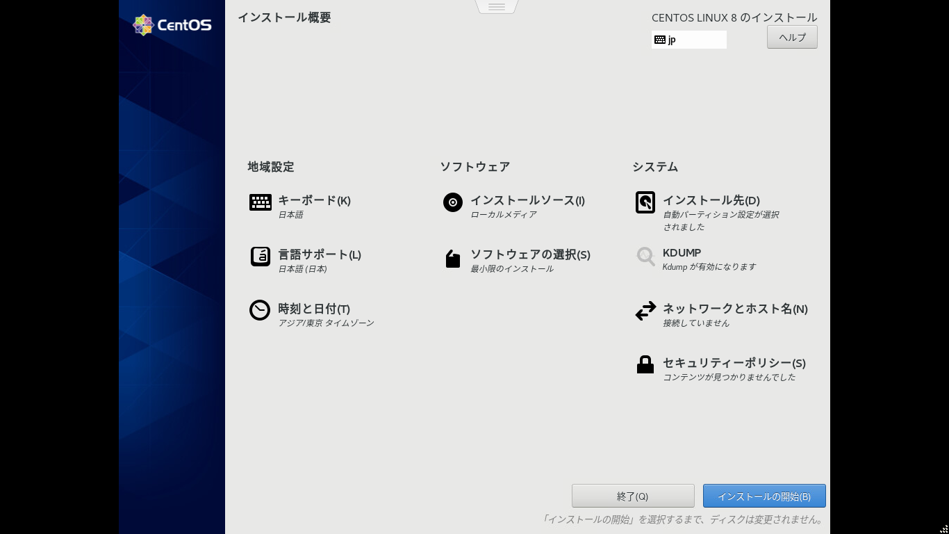Viewport: 949px width, 534px height.
Task: Click the keyboard icon for キーボード(K)
Action: tap(261, 202)
